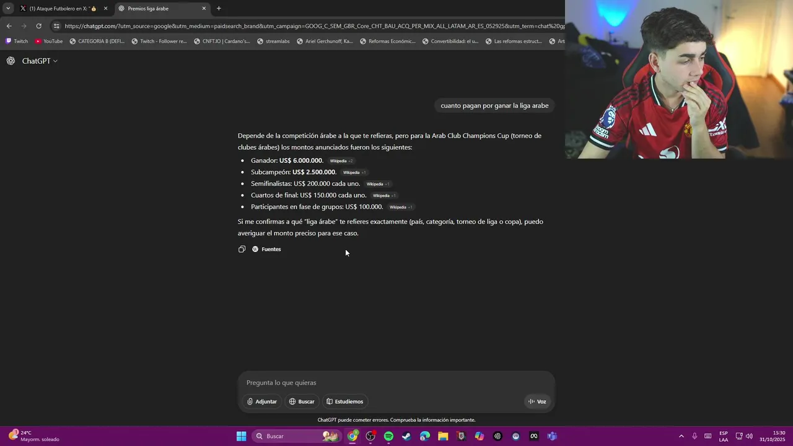Open Steam from the taskbar
The height and width of the screenshot is (446, 793).
406,436
